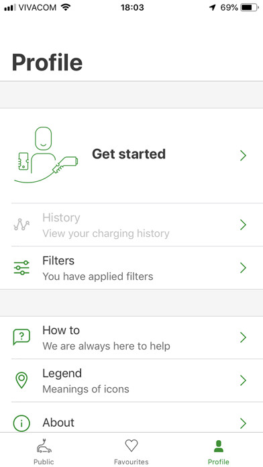Tap the electric car Public icon

point(44,446)
